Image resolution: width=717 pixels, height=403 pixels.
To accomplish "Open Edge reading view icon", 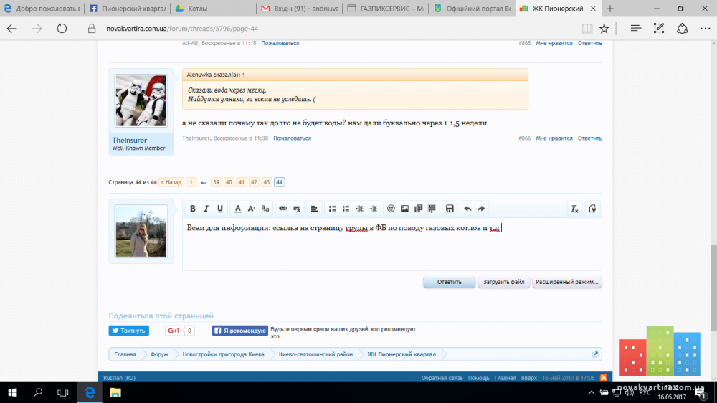I will tap(587, 29).
